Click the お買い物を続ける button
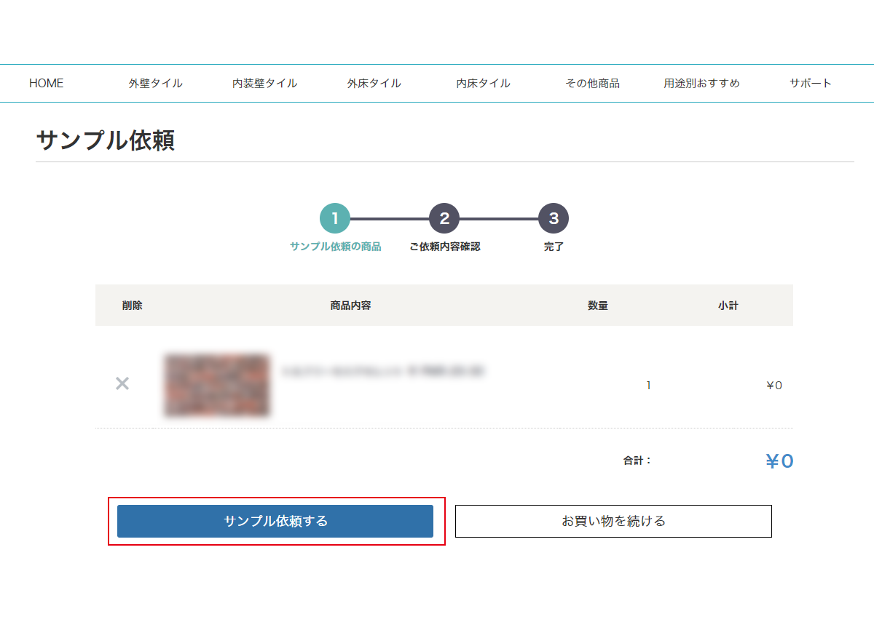The width and height of the screenshot is (874, 622). click(613, 521)
